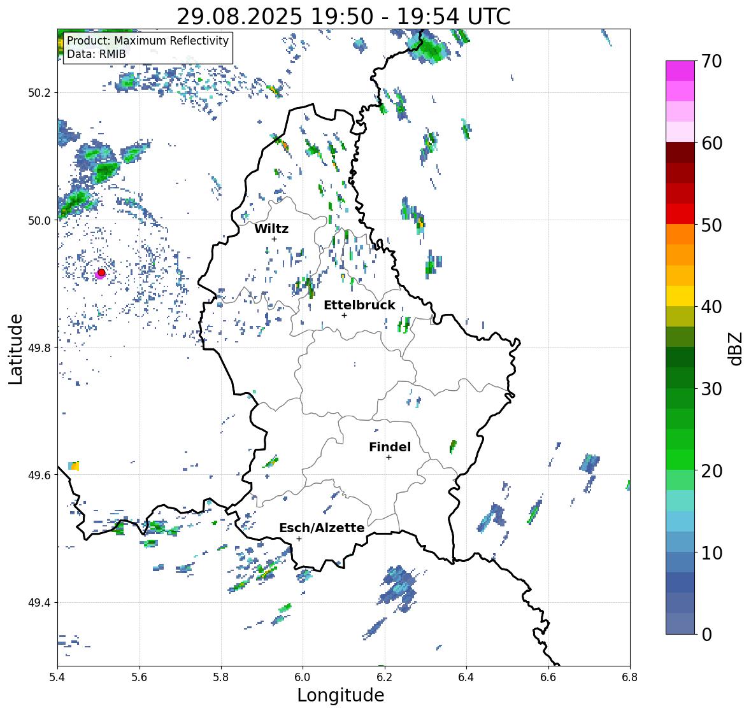Click the Longitude axis label
The image size is (751, 711).
tap(341, 695)
